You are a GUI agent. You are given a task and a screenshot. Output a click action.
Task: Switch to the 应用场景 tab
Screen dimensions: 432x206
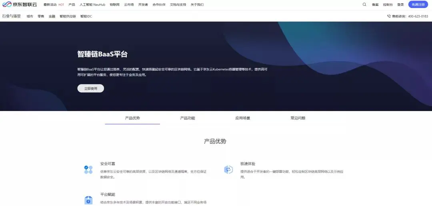point(243,118)
